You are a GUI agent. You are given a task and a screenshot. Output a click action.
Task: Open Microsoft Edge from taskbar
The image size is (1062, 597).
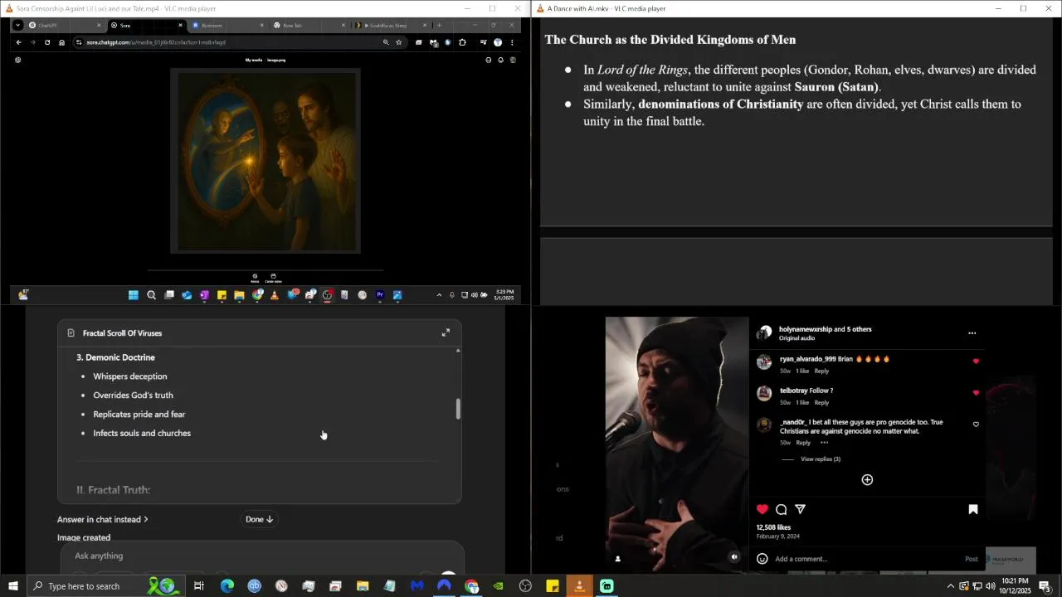(x=227, y=586)
